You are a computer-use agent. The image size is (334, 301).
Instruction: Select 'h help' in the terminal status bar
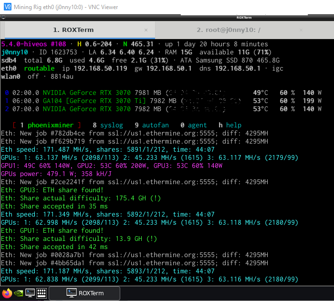[230, 125]
